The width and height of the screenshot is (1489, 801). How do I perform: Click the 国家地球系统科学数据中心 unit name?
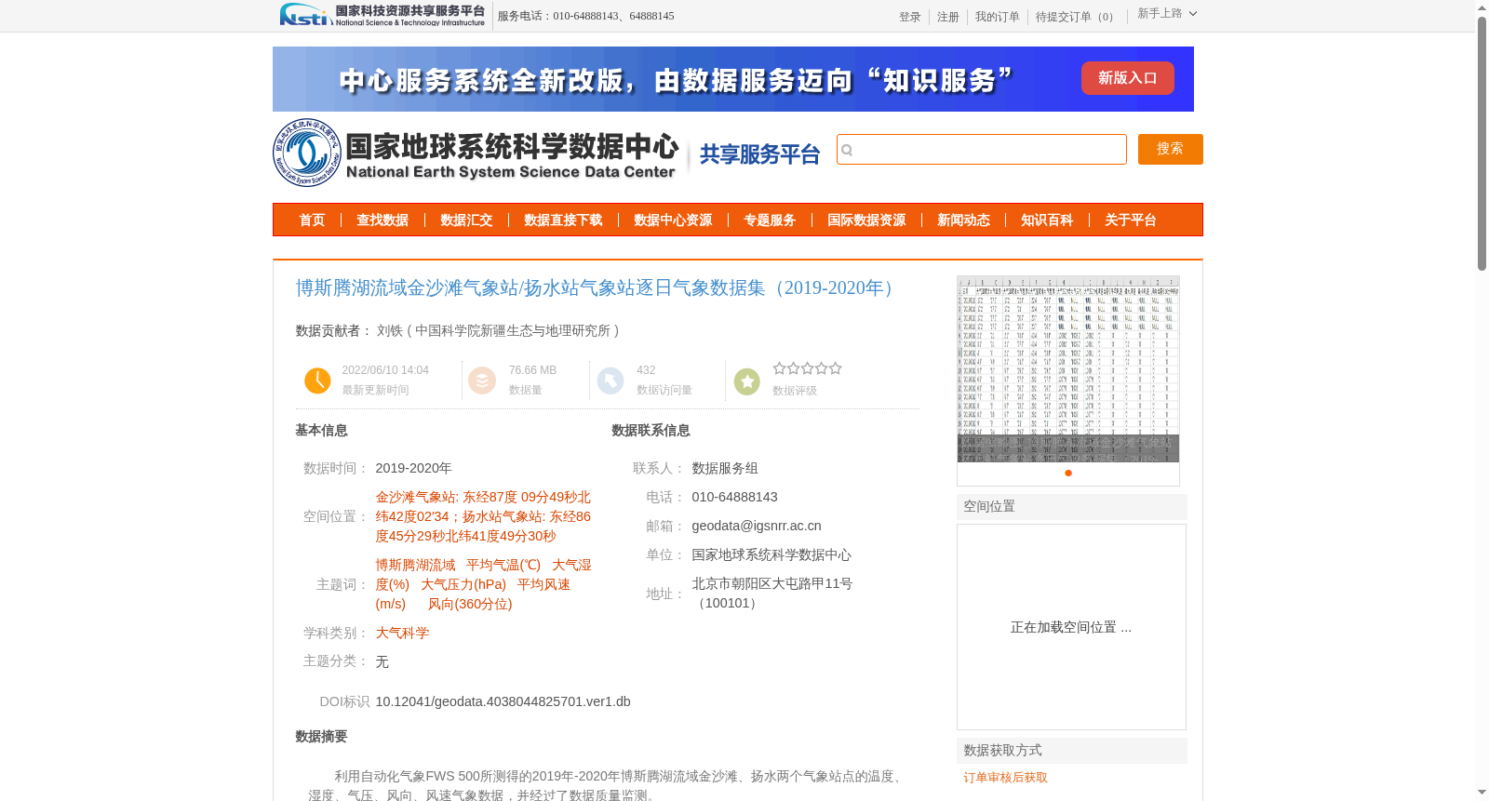tap(771, 554)
